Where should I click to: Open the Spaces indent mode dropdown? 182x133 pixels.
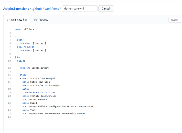pyautogui.click(x=175, y=20)
